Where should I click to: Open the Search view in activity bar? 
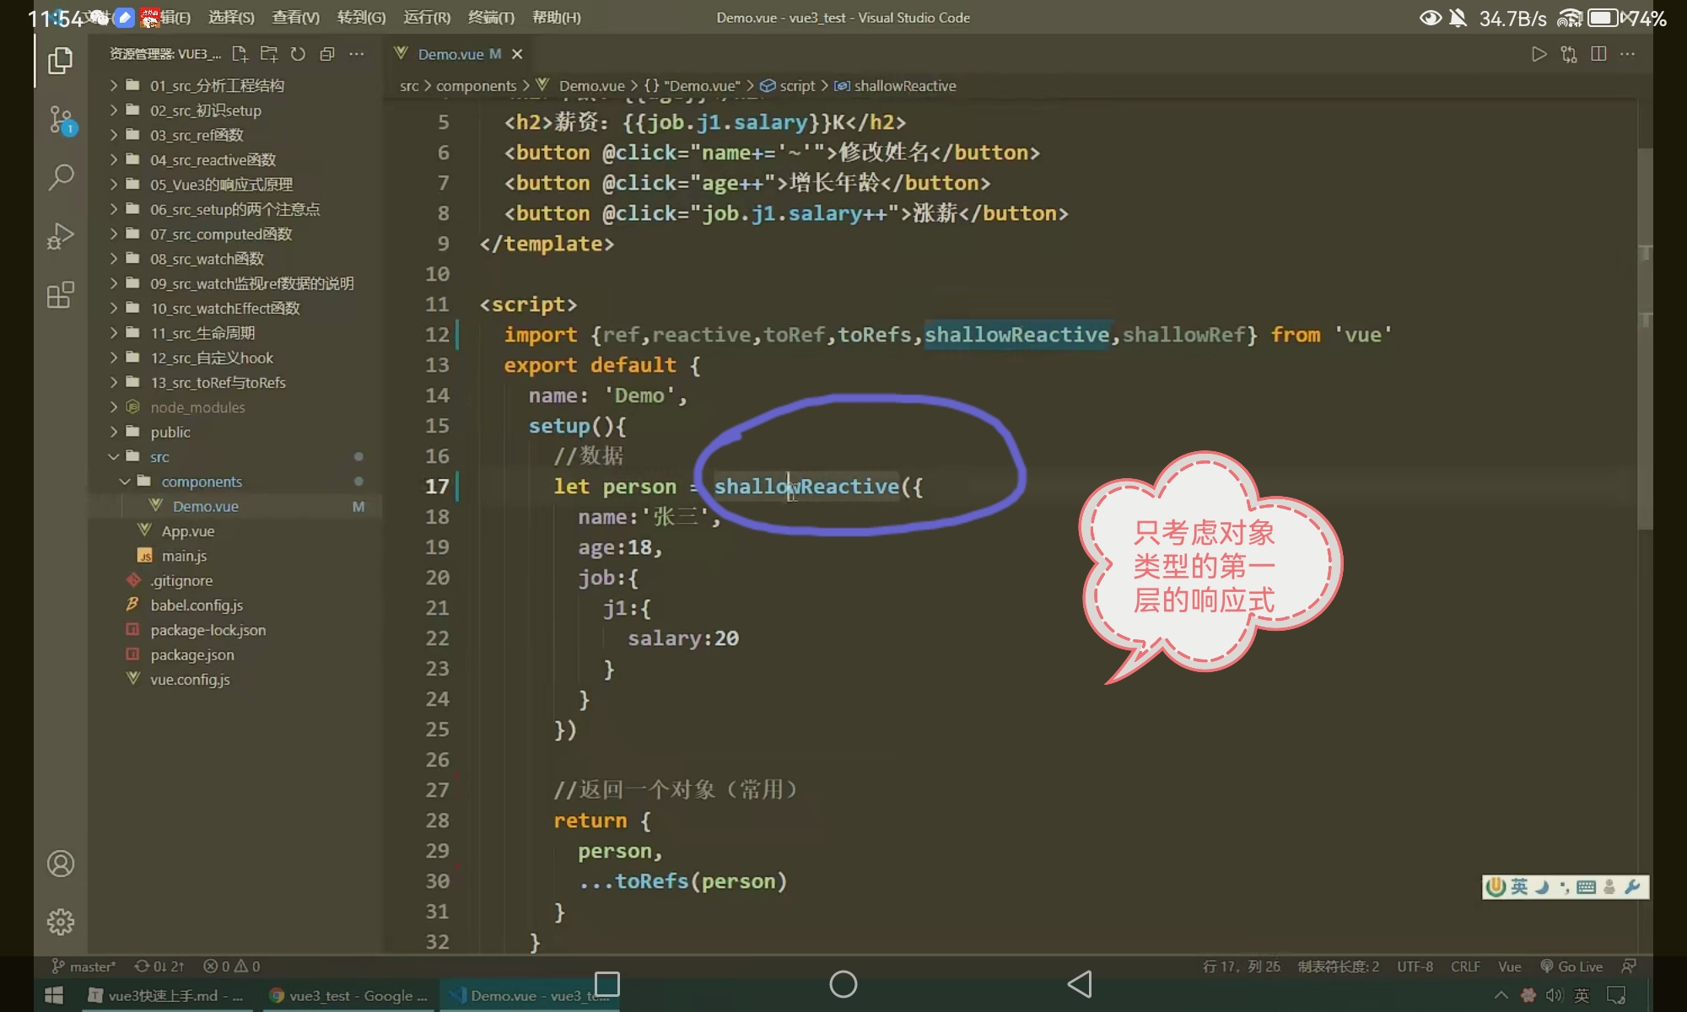60,177
